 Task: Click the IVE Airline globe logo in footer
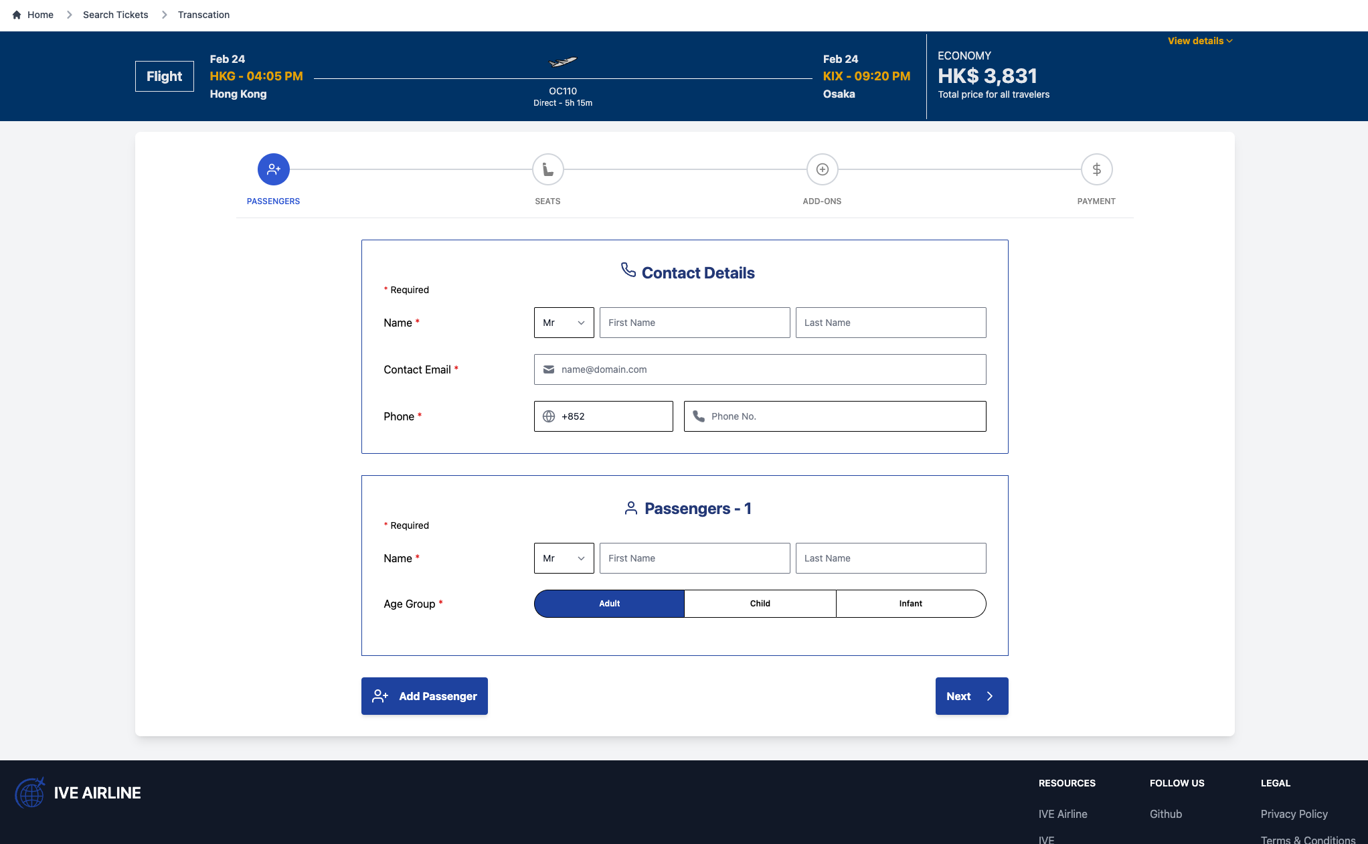point(30,793)
